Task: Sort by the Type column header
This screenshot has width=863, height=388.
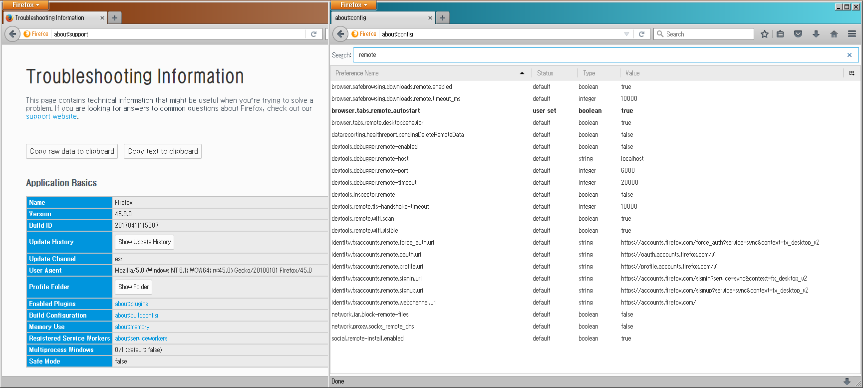Action: click(x=598, y=73)
